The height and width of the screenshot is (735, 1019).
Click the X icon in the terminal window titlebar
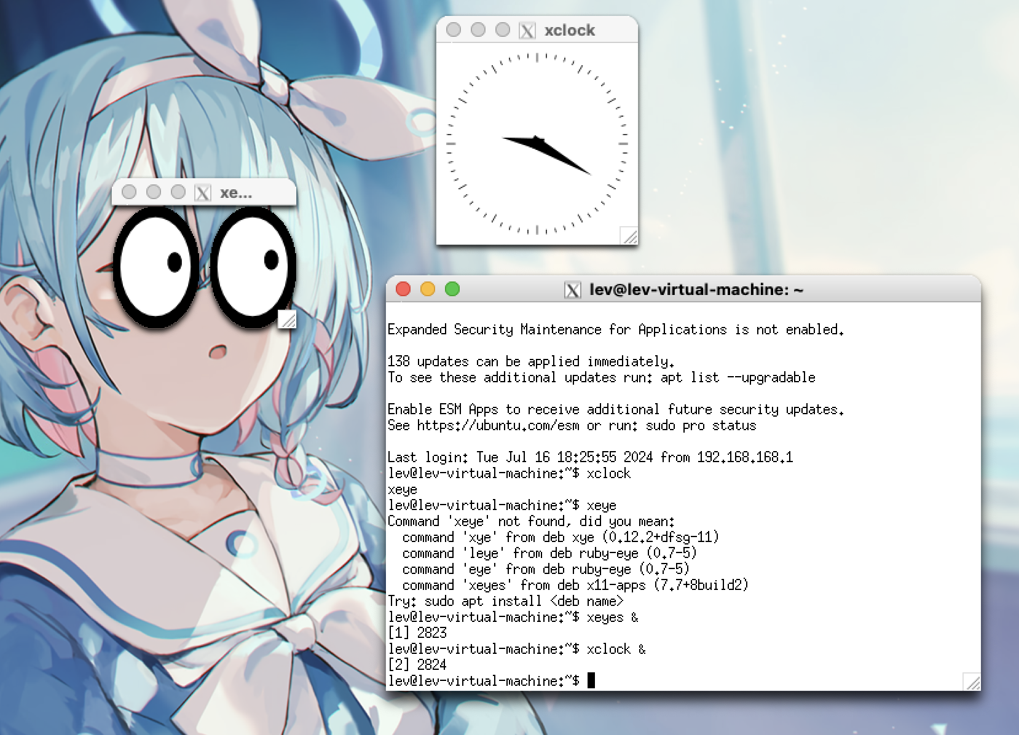click(x=573, y=289)
